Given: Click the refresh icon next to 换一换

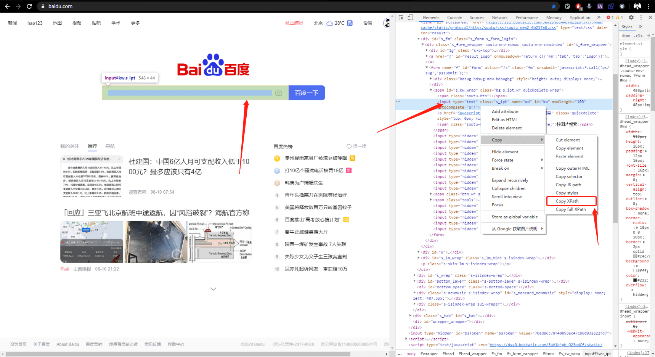Looking at the screenshot, I should click(349, 146).
